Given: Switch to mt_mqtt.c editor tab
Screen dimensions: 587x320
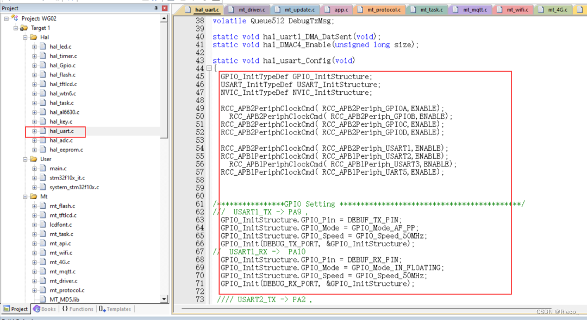Looking at the screenshot, I should click(471, 10).
